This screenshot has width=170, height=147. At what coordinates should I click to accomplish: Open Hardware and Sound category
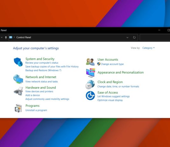pyautogui.click(x=41, y=87)
